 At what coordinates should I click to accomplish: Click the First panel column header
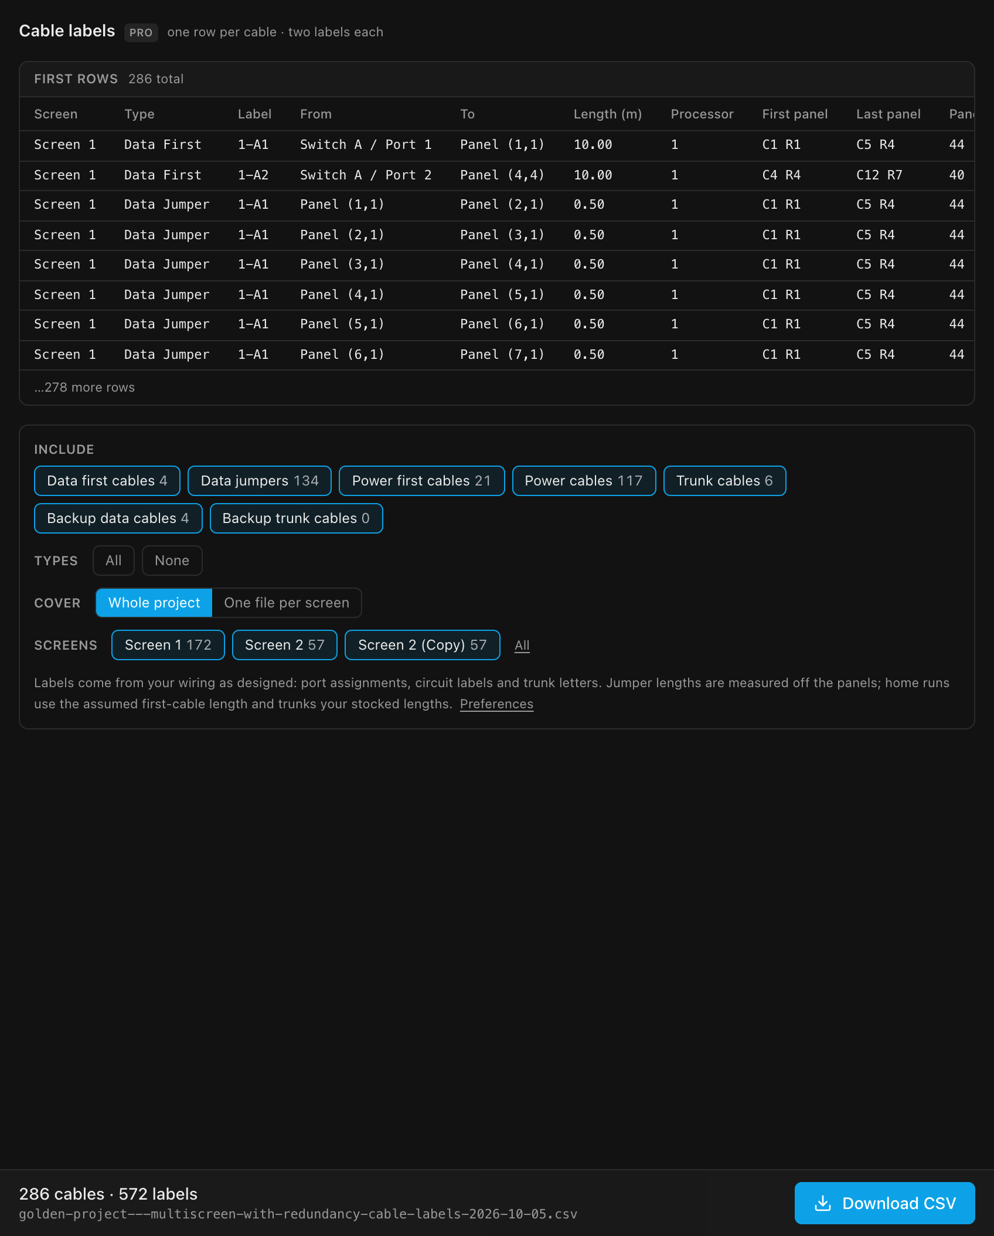click(795, 114)
